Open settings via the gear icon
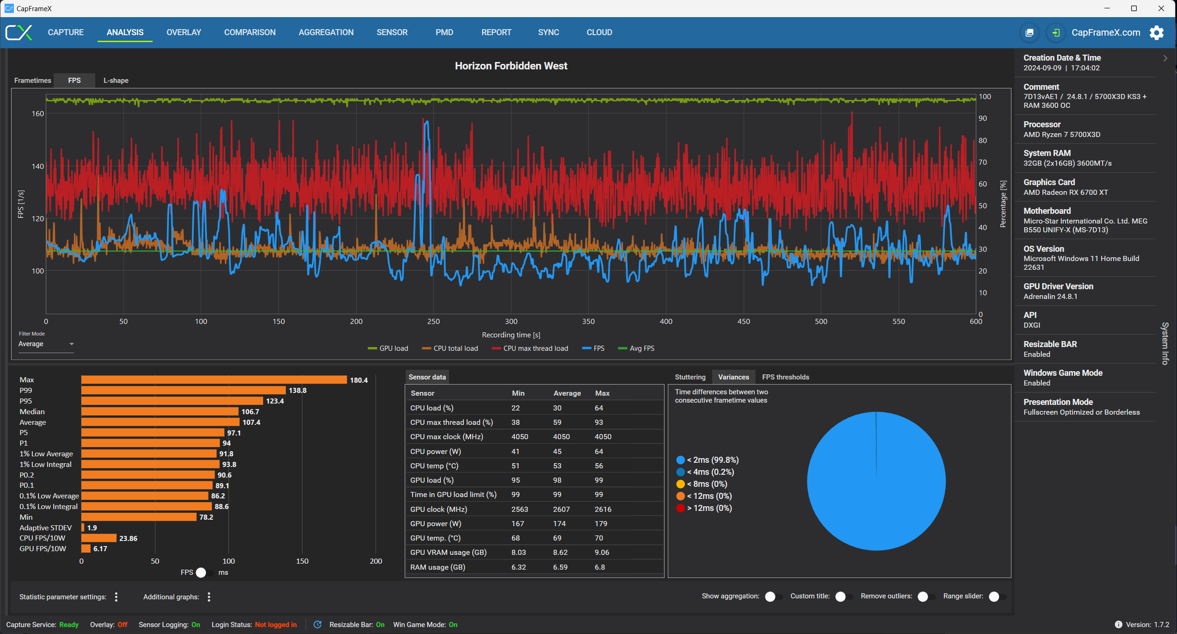 (x=1157, y=32)
